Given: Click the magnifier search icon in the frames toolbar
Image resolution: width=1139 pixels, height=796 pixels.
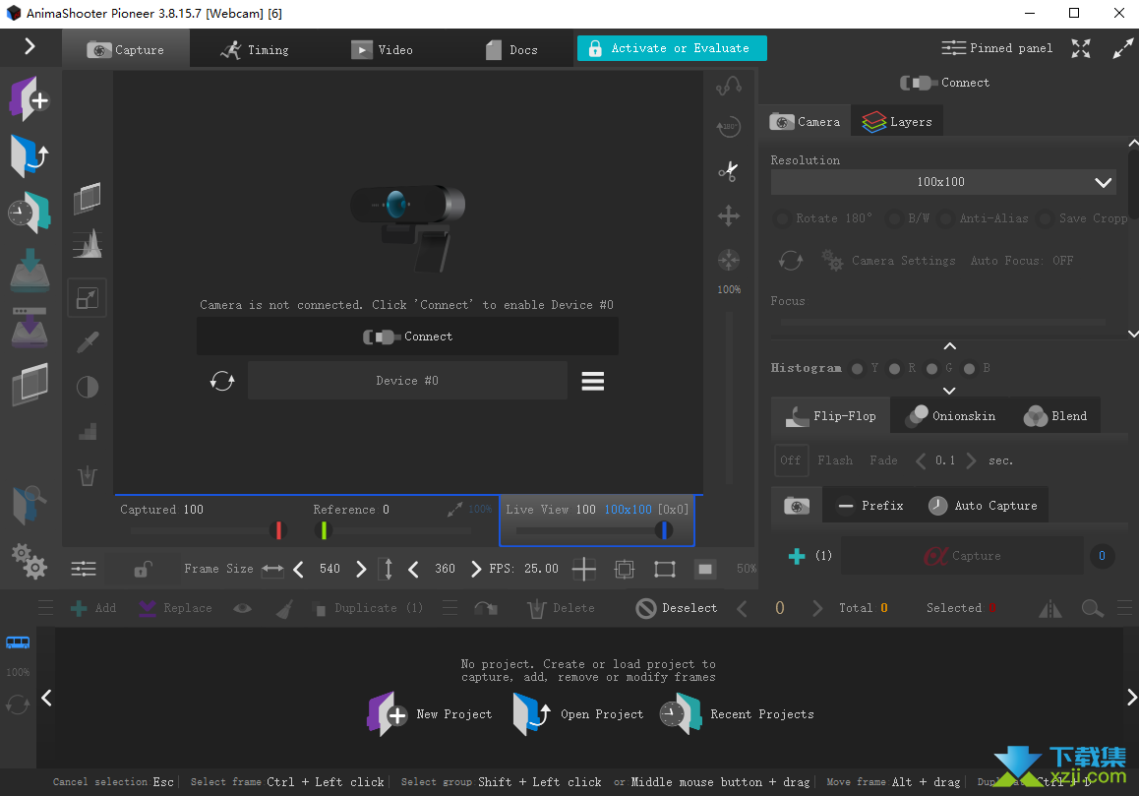Looking at the screenshot, I should click(1093, 608).
